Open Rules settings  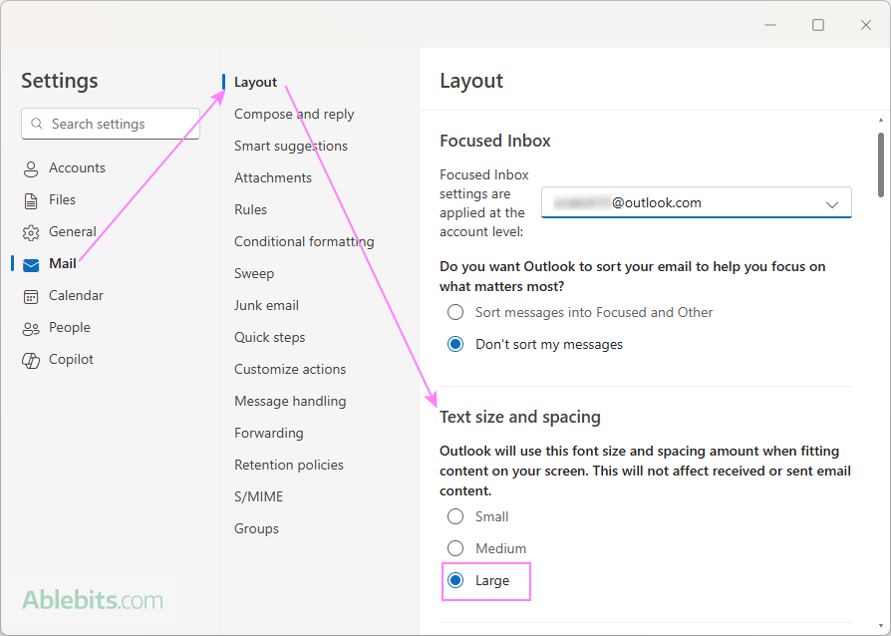[x=250, y=209]
